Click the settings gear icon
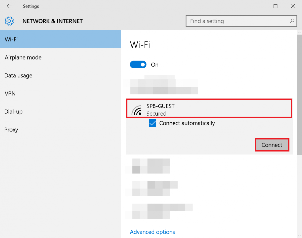Viewport: 302px width, 238px height. pyautogui.click(x=9, y=21)
